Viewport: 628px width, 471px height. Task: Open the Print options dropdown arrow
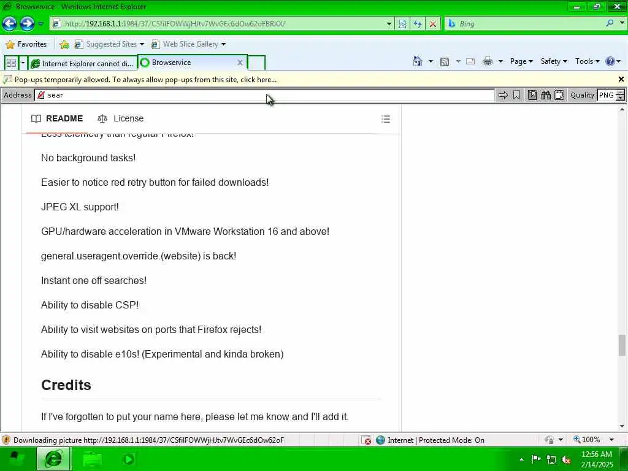pyautogui.click(x=500, y=61)
